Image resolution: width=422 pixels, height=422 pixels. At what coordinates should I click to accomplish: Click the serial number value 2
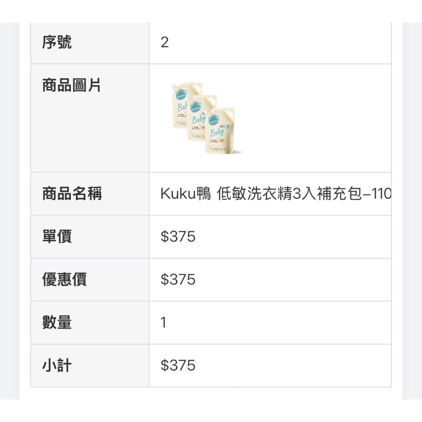coord(165,43)
